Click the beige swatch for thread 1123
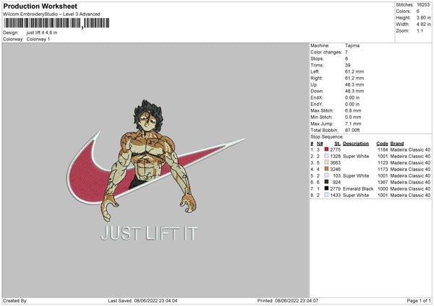The width and height of the screenshot is (434, 306). 326,162
